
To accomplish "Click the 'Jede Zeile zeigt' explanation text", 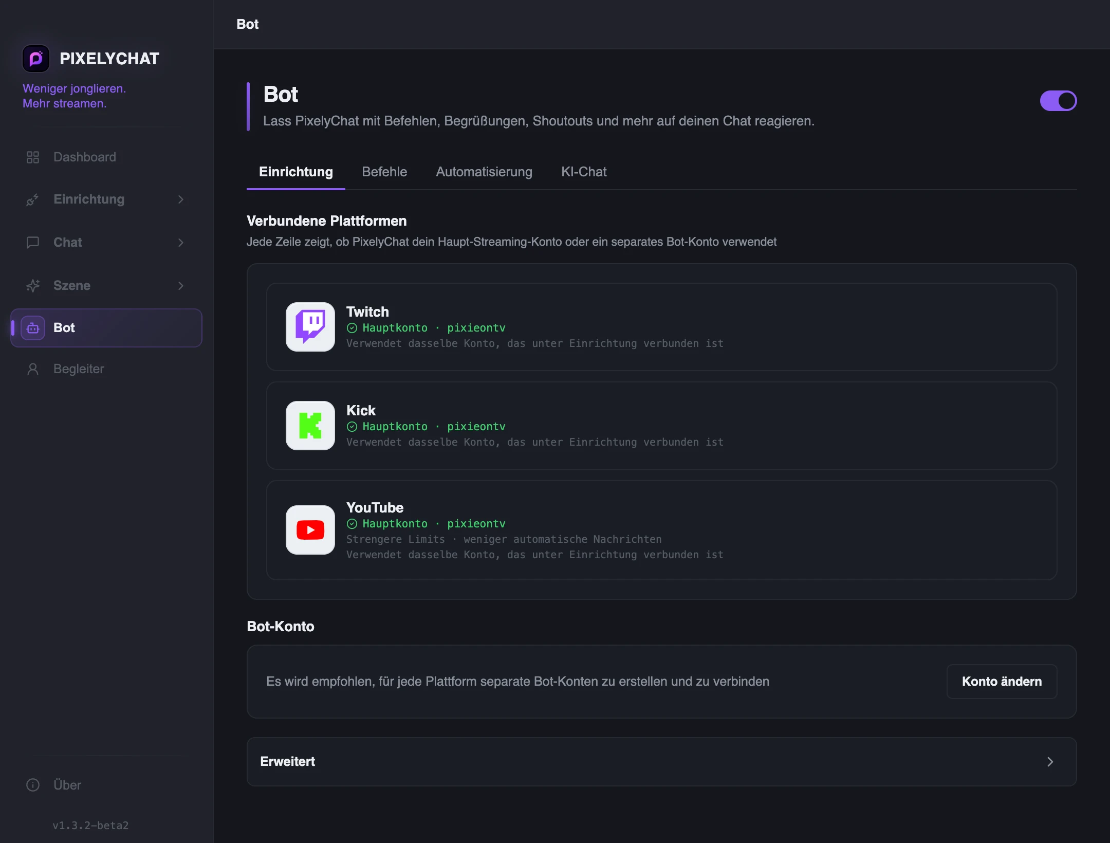I will click(512, 242).
